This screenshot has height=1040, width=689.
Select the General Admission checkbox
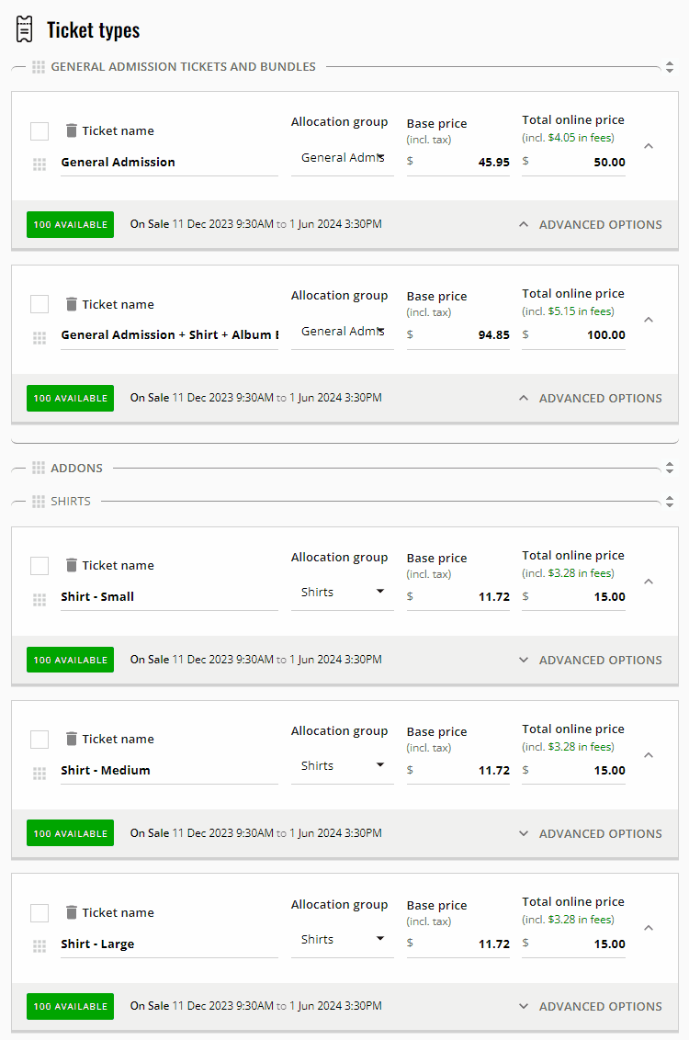coord(38,130)
